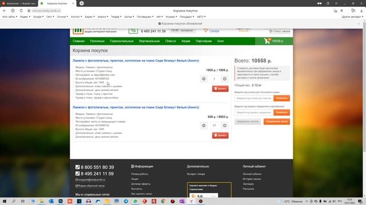The image size is (366, 205).
Task: Open Статус заказа link in header
Action: pos(280,31)
